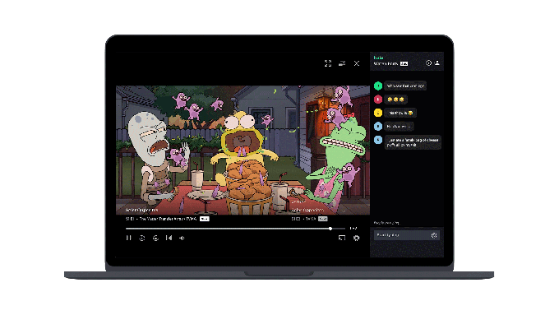
Task: Restart the episode from the beginning
Action: 169,238
